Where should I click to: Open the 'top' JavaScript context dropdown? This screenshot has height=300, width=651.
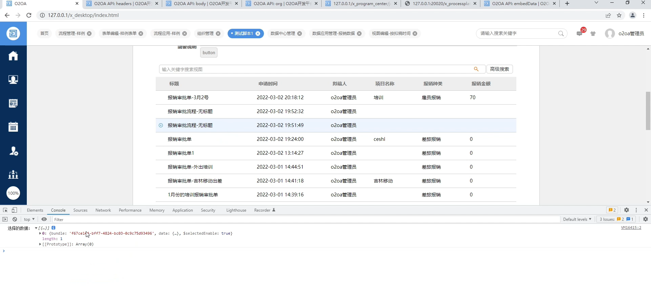[x=29, y=219]
